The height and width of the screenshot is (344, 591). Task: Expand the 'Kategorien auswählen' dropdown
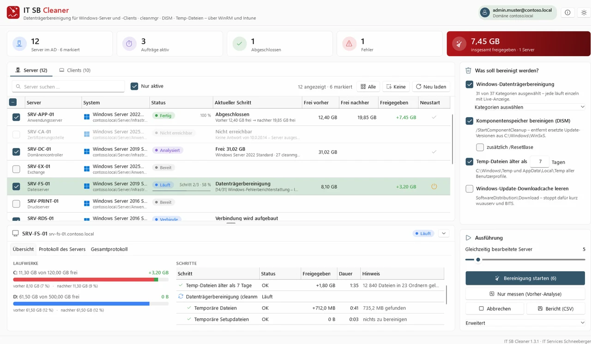tap(530, 107)
